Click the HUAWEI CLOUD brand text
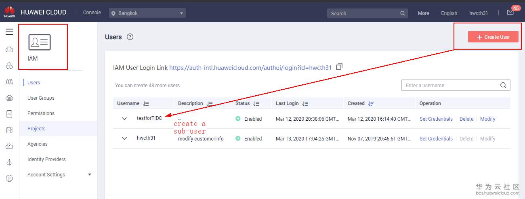 44,13
